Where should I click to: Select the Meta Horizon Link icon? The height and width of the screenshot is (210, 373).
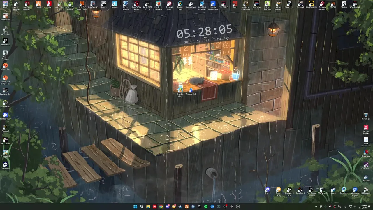[366, 142]
